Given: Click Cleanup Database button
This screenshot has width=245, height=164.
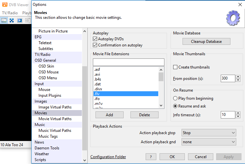Looking at the screenshot, I should tap(206, 42).
